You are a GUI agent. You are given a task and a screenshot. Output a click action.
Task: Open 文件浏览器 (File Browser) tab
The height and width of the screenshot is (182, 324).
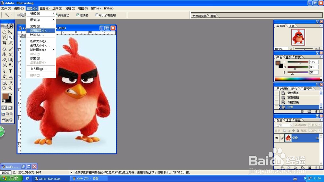pos(199,16)
